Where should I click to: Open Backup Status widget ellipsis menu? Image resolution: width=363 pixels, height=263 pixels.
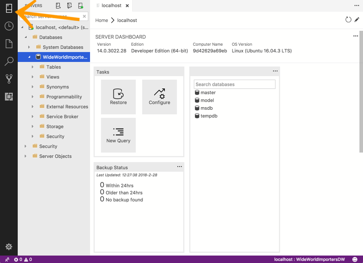(x=179, y=166)
